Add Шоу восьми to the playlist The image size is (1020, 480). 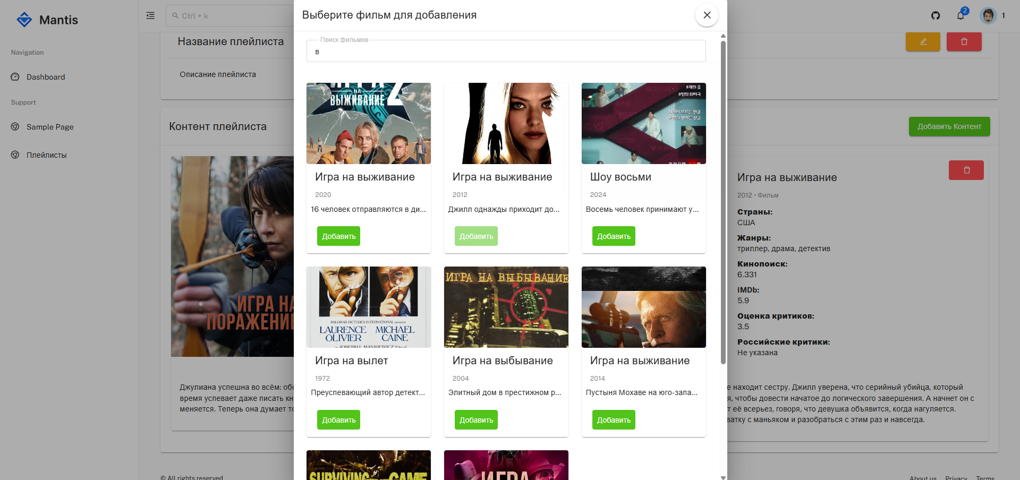[x=614, y=236]
